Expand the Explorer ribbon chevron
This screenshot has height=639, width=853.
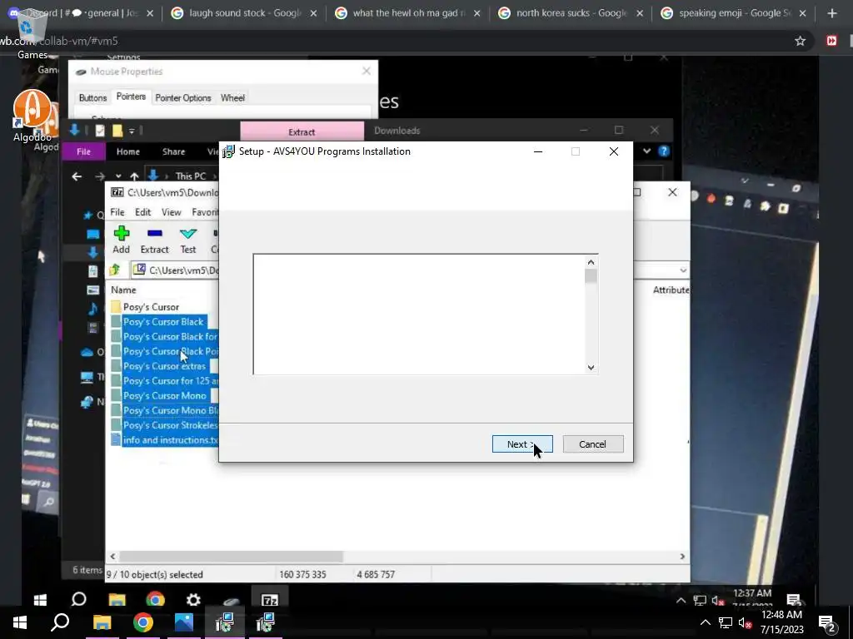pos(646,151)
